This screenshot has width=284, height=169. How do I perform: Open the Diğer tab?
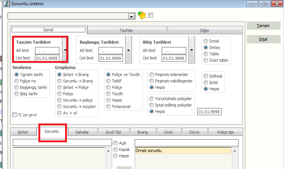pos(204,30)
